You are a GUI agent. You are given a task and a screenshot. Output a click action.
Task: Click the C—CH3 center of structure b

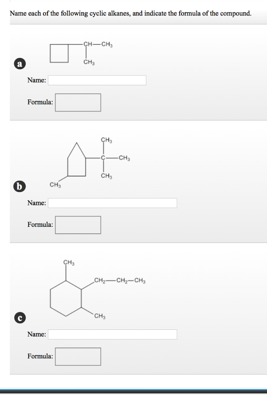tap(103, 158)
